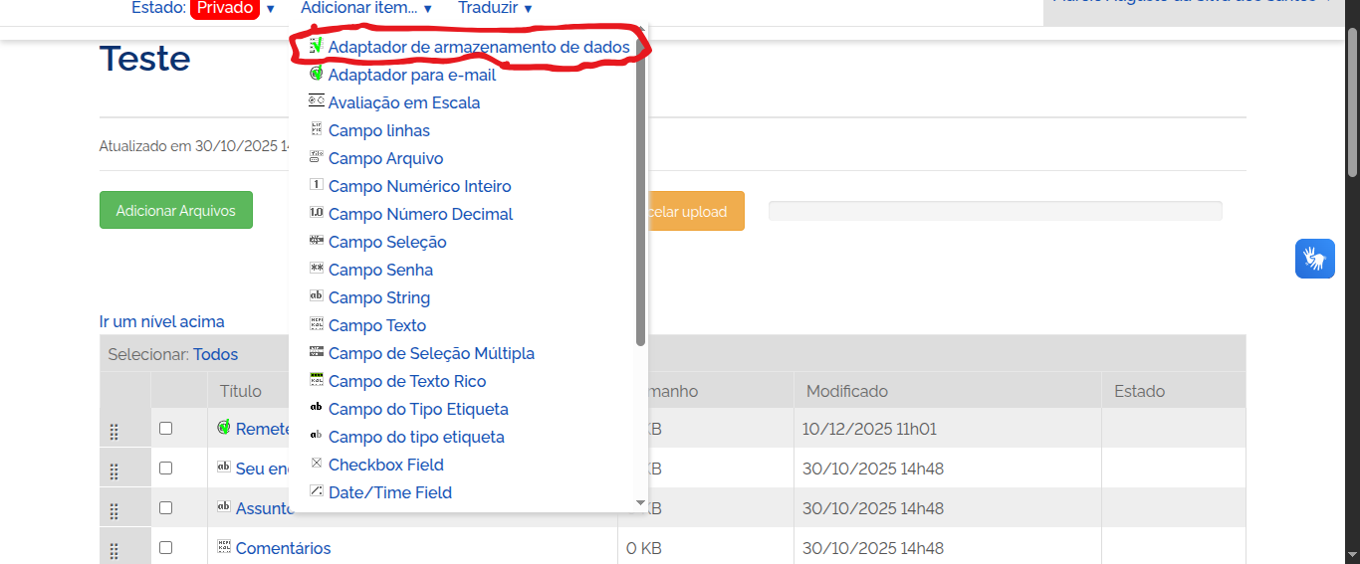1360x564 pixels.
Task: Collapse the Adicionar item dropdown
Action: click(366, 8)
